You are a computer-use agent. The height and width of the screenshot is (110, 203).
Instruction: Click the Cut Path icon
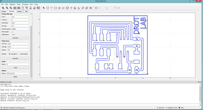(79, 8)
